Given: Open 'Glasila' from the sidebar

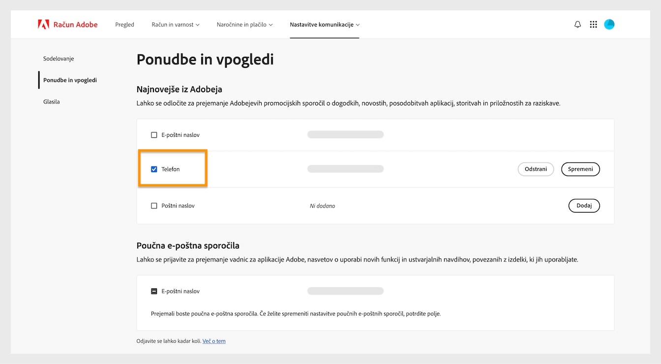Looking at the screenshot, I should [51, 102].
